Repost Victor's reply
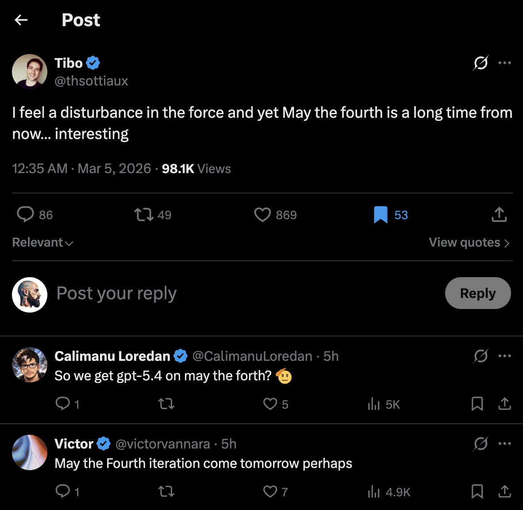 166,492
